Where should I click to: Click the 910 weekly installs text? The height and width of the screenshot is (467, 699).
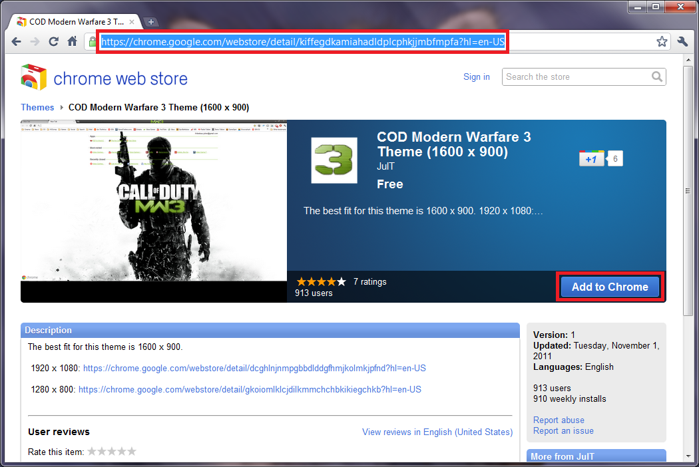(x=570, y=399)
